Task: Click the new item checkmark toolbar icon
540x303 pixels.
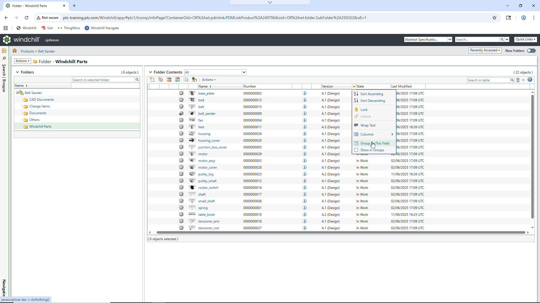Action: [x=177, y=80]
